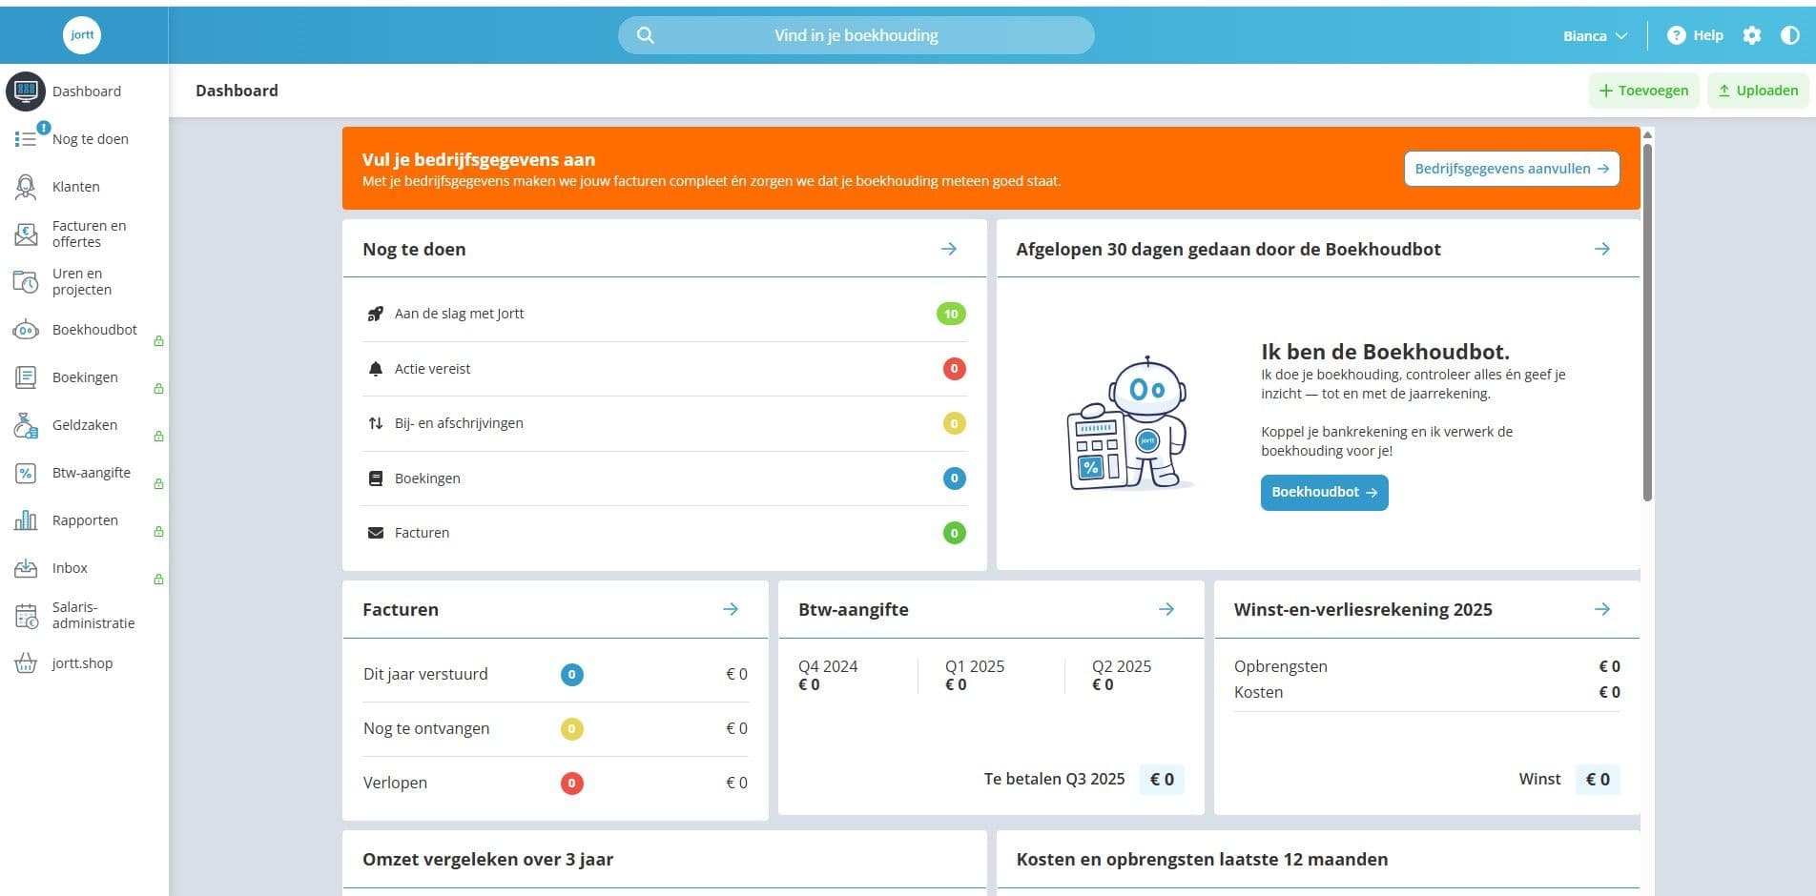Expand Winst-en-verliesrekening 2025 card arrow
This screenshot has width=1816, height=896.
[1602, 609]
